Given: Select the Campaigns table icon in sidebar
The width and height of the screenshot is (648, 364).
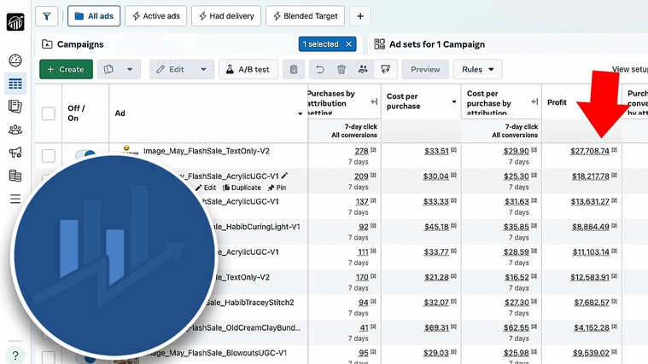Looking at the screenshot, I should 15,84.
